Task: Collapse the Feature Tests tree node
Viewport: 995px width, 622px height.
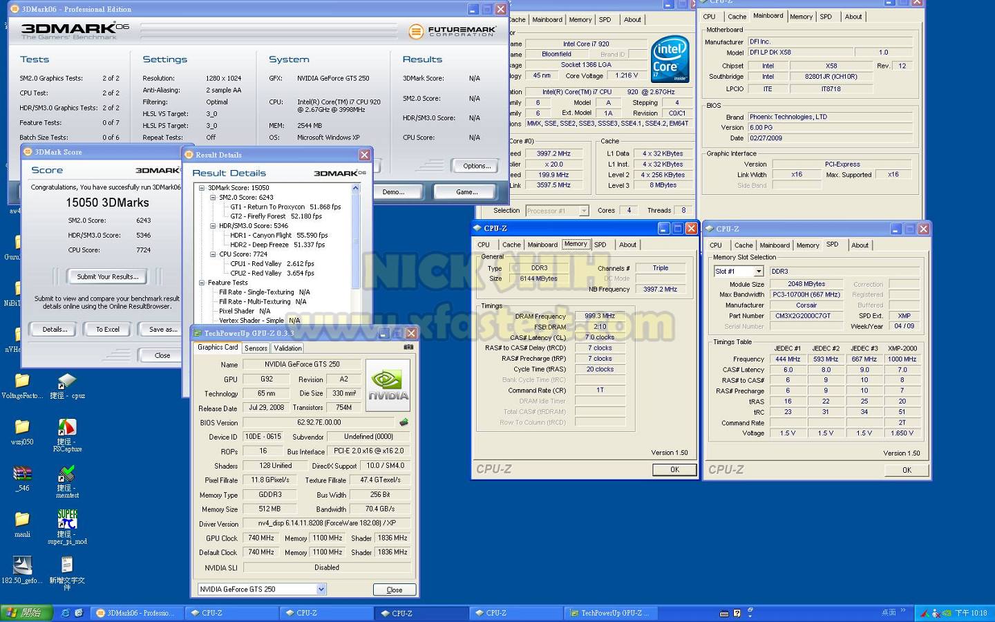Action: [x=202, y=283]
